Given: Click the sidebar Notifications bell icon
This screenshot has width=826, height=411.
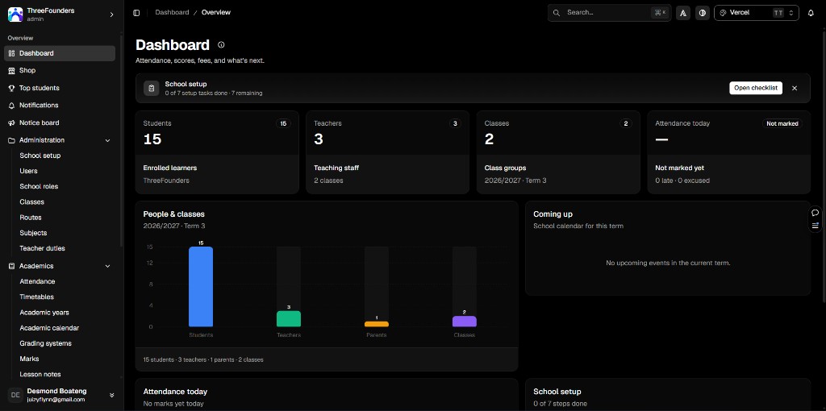Looking at the screenshot, I should pos(11,106).
